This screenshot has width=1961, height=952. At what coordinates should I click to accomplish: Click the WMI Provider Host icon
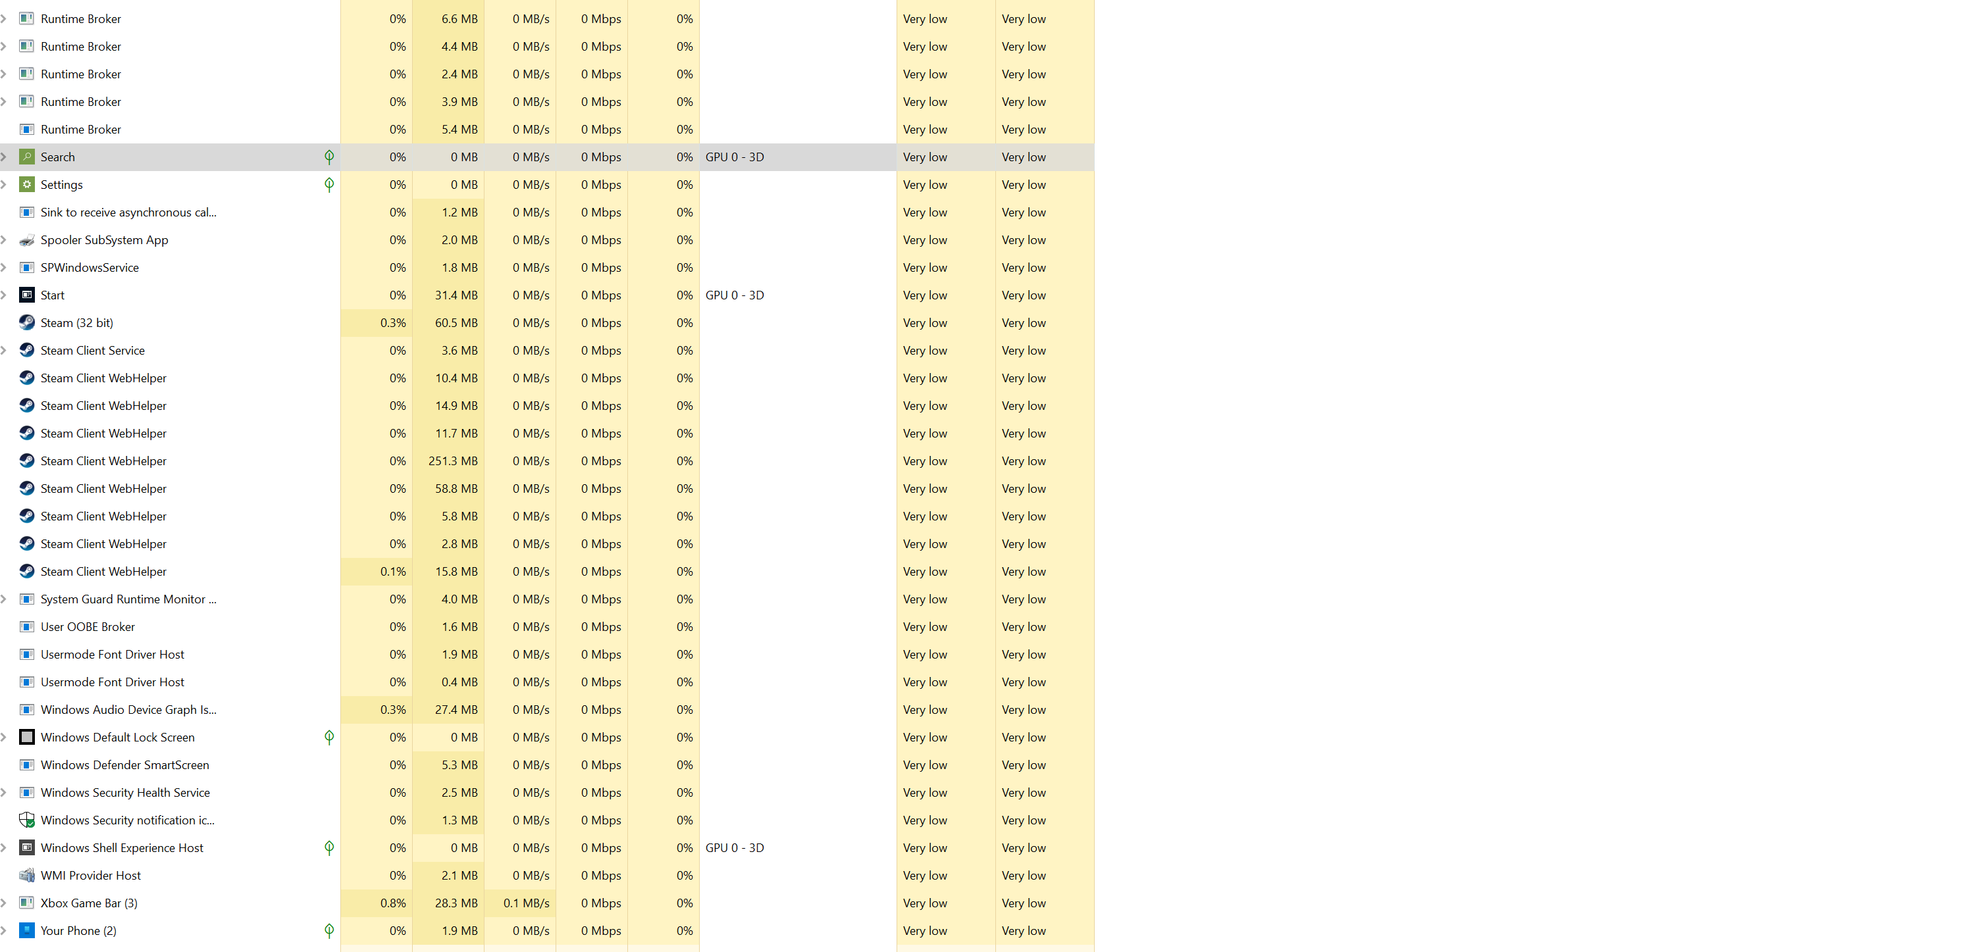[x=26, y=875]
